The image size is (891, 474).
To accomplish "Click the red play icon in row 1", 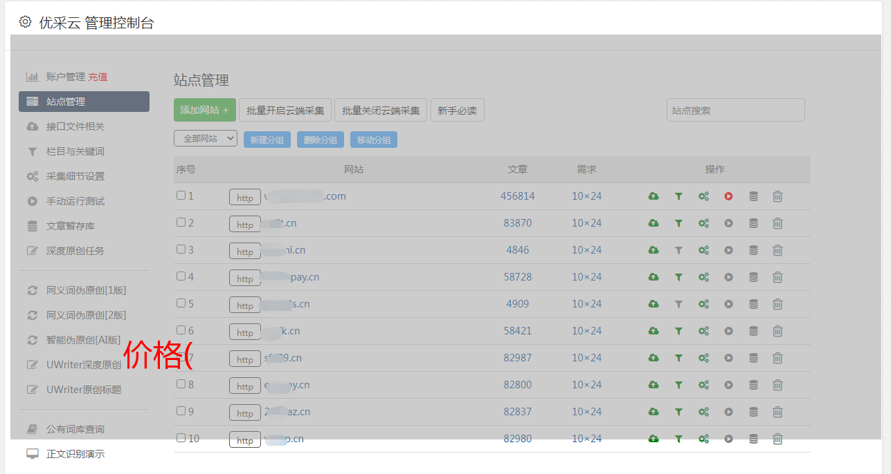I will (x=728, y=196).
